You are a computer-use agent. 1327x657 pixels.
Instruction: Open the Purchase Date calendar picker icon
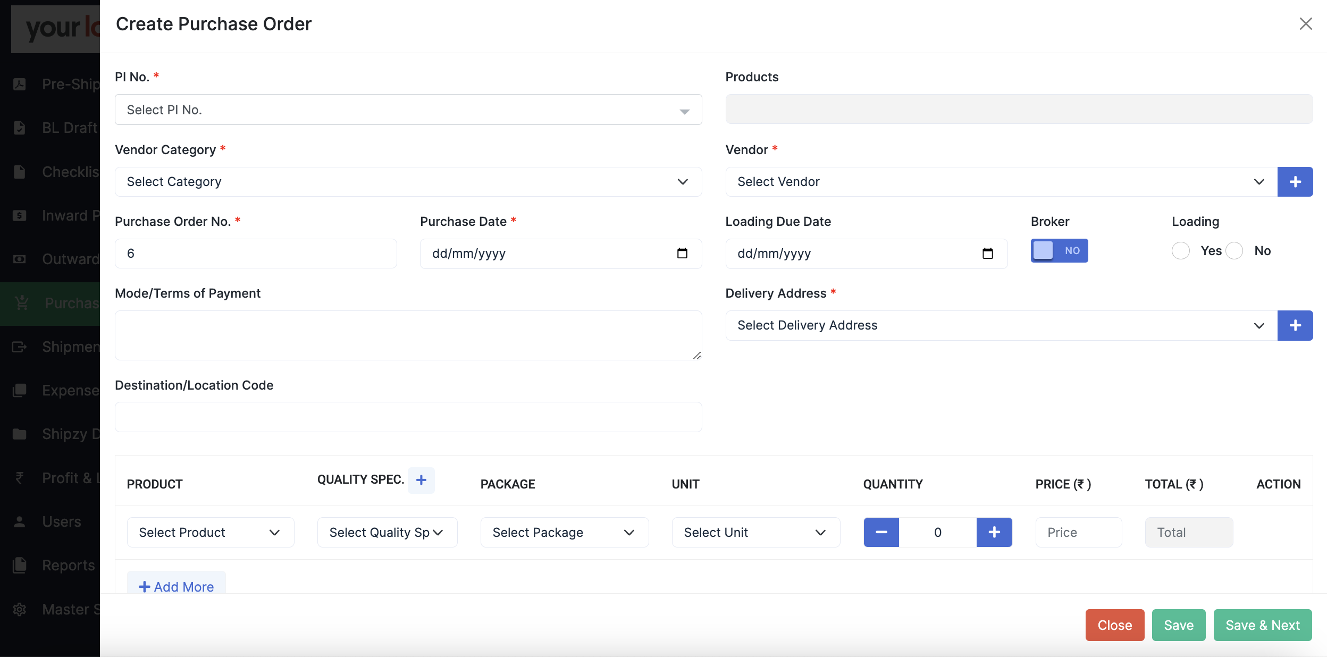pos(682,254)
